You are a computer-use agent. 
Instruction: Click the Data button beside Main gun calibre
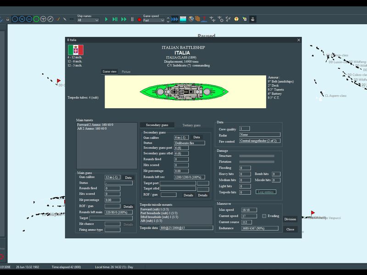click(128, 177)
